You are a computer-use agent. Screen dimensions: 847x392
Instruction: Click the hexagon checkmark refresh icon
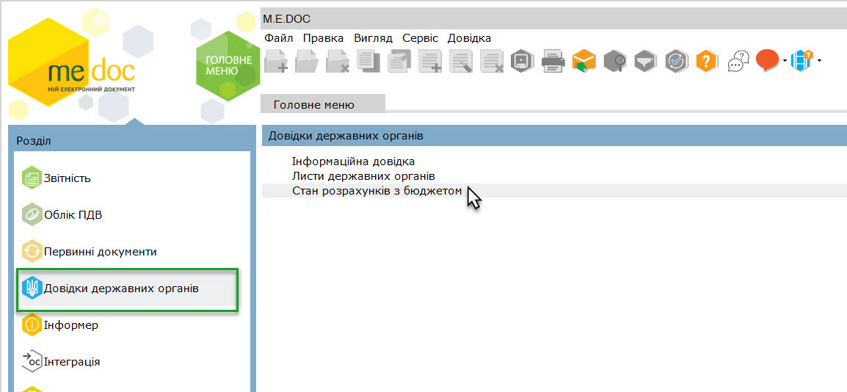[676, 60]
